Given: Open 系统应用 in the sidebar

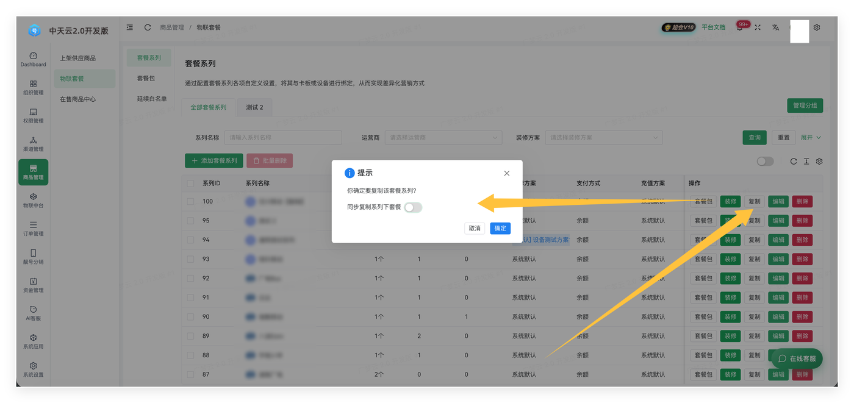Looking at the screenshot, I should tap(33, 341).
